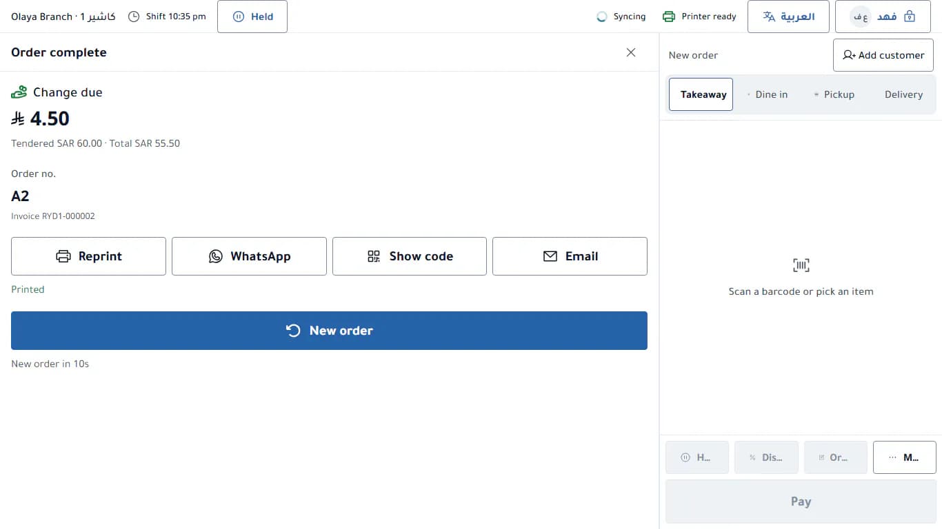Switch language to العربية
Screen dimensions: 942x529
pyautogui.click(x=788, y=17)
